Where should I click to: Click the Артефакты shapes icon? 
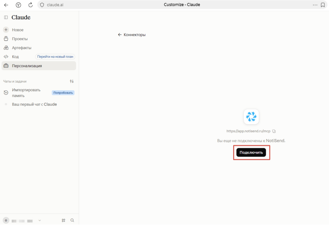(x=6, y=48)
